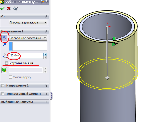
Task: Click the green cube handle on the model
Action: point(114,44)
